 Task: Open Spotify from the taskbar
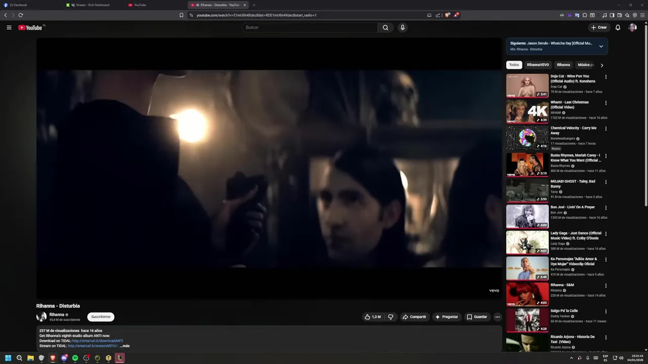click(75, 358)
